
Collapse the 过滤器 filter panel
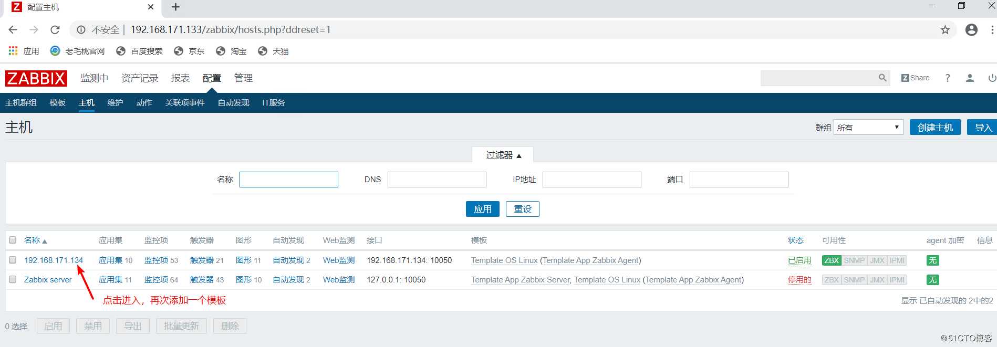503,155
